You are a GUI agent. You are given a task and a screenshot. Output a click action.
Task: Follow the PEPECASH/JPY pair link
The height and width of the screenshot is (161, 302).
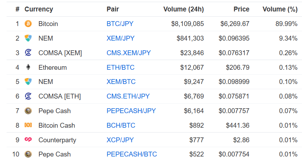click(x=131, y=111)
